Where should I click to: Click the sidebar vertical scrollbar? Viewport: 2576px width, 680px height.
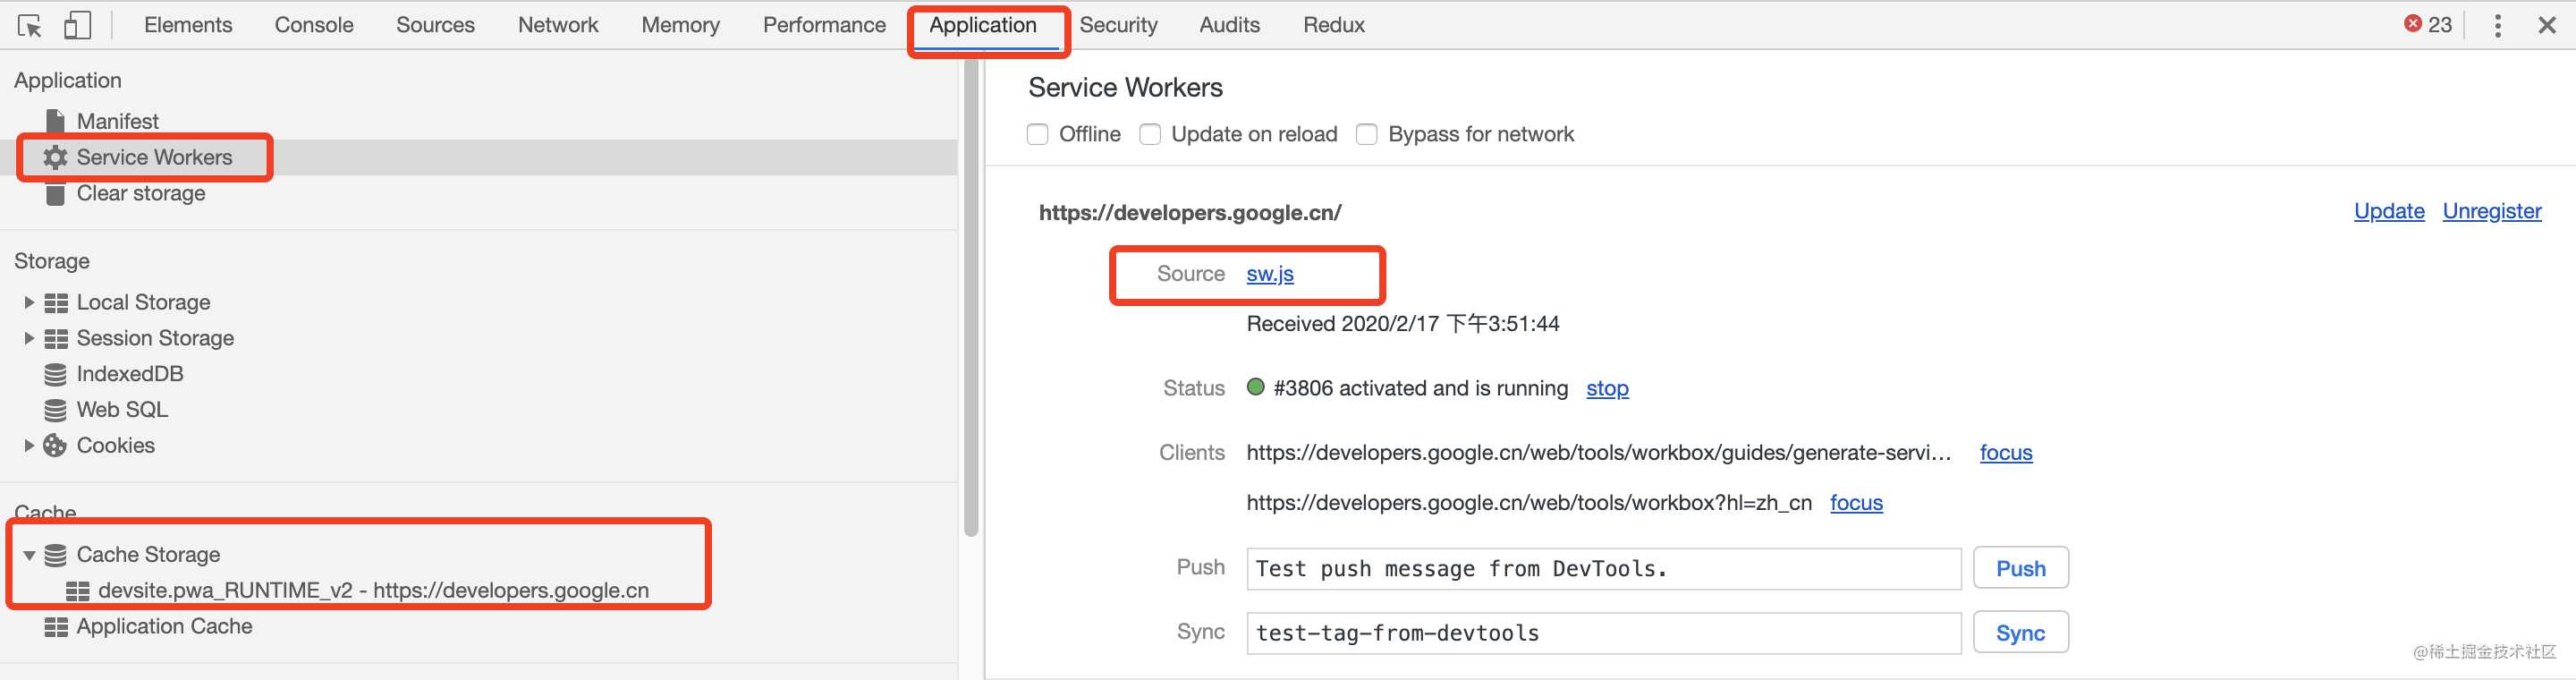[970, 295]
